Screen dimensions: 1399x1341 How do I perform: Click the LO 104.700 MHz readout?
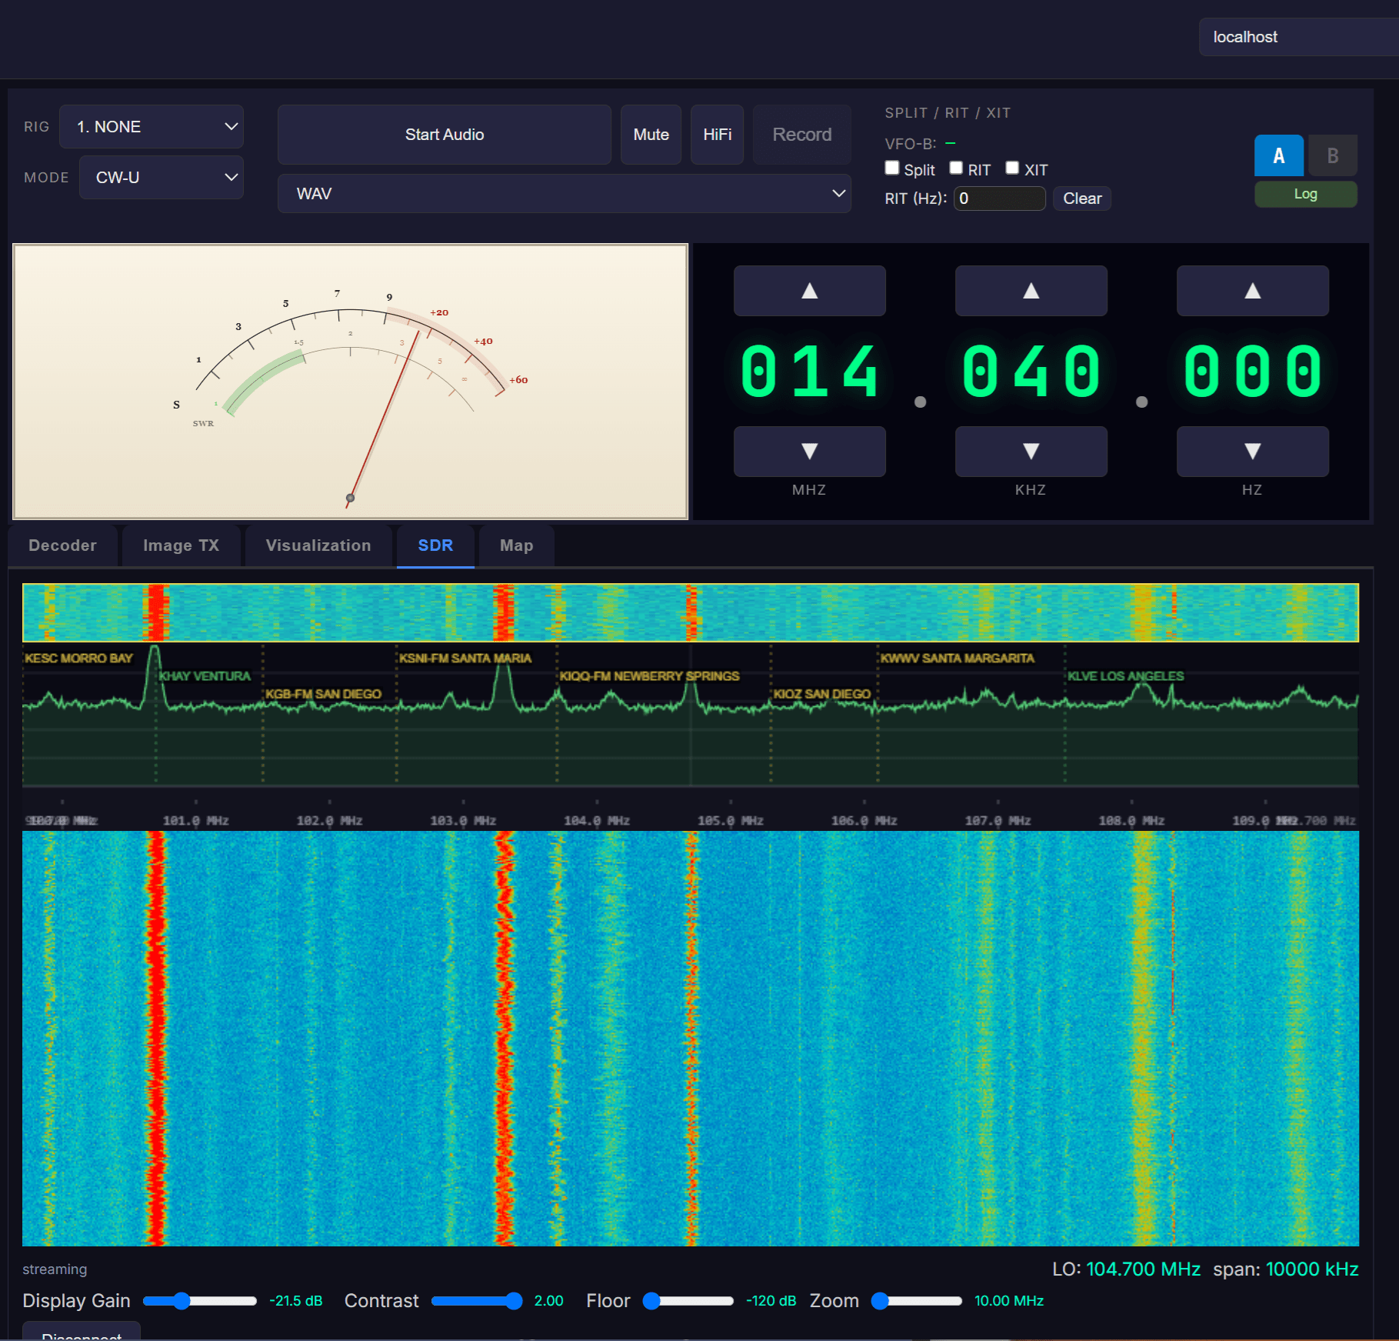[x=1126, y=1269]
